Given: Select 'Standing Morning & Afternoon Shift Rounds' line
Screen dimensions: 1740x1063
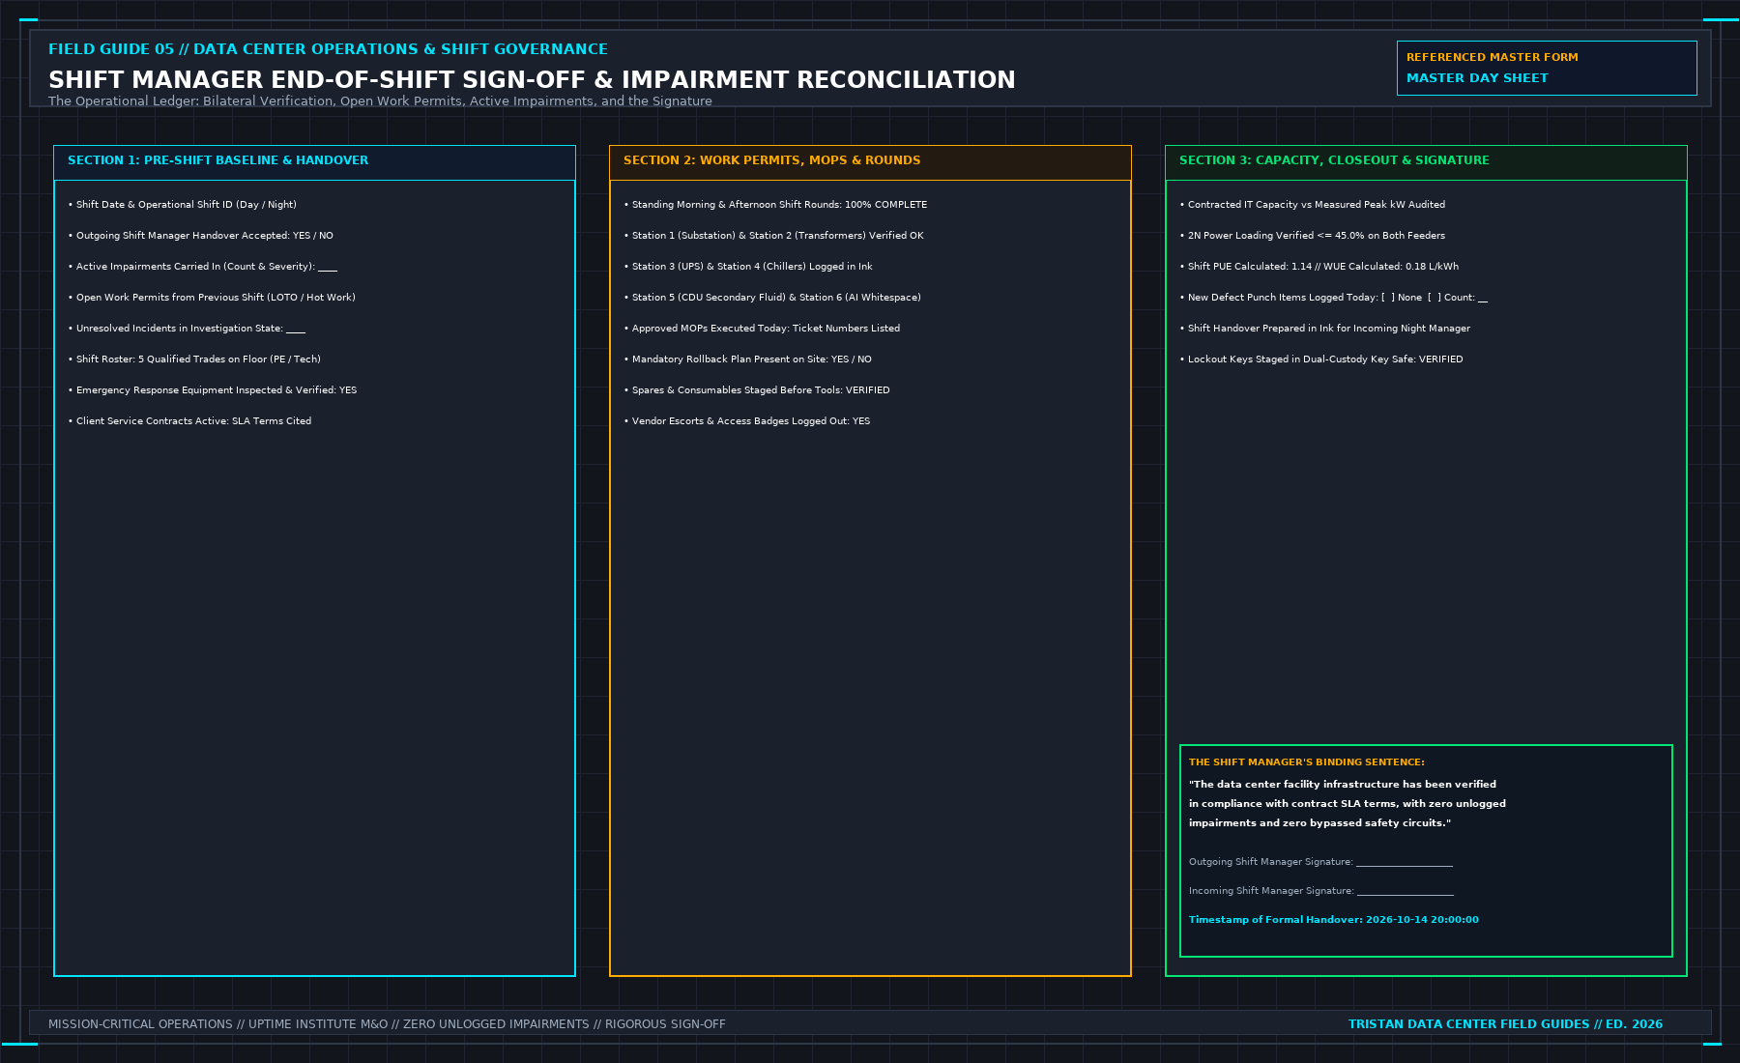Looking at the screenshot, I should coord(775,205).
